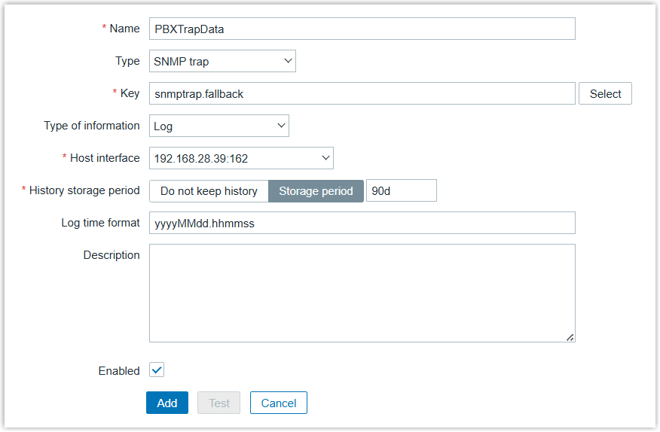Viewport: 660px width, 432px height.
Task: Click the Enabled label text
Action: click(x=119, y=371)
